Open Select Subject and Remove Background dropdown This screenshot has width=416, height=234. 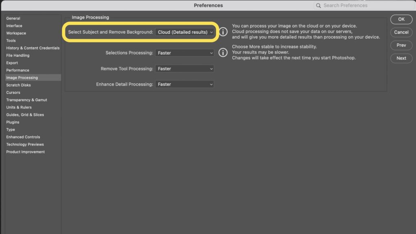[x=185, y=32]
